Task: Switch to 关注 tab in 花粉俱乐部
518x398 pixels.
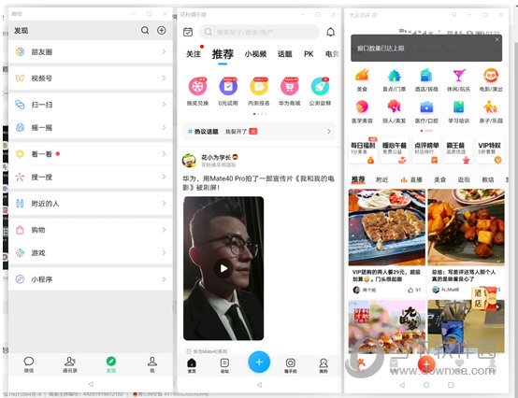Action: pos(194,54)
